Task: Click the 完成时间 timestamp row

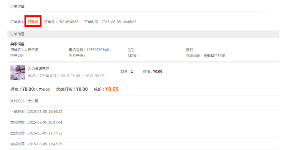Action: click(x=36, y=144)
